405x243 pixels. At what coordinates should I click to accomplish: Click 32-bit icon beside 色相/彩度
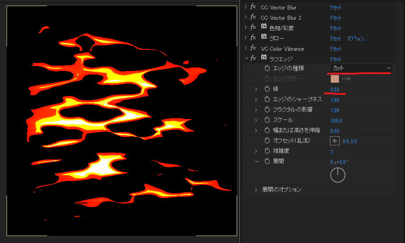tap(264, 26)
